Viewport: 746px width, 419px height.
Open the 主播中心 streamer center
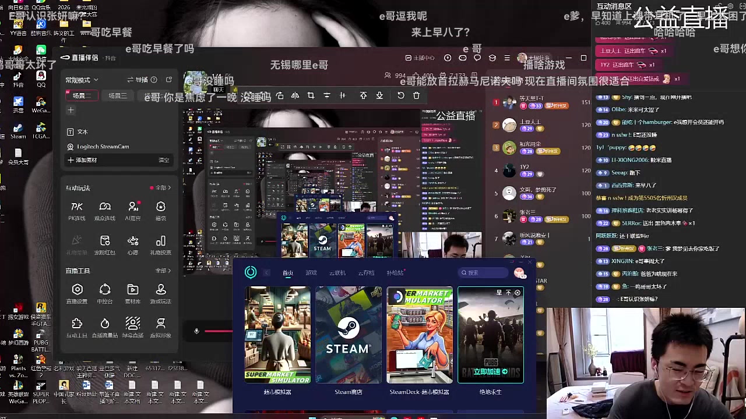click(420, 58)
